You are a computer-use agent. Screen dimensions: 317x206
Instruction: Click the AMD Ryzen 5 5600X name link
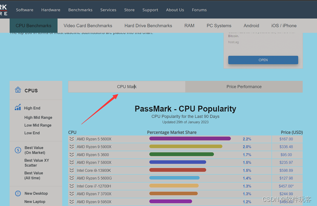94,139
